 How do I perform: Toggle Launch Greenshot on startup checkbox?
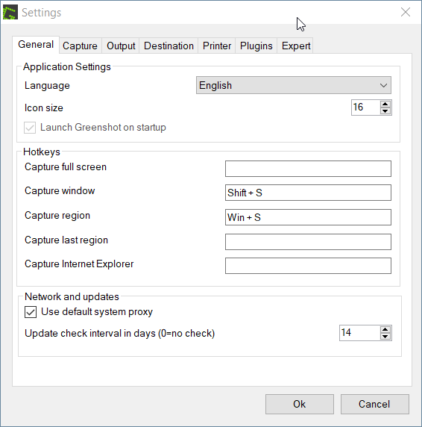(30, 128)
